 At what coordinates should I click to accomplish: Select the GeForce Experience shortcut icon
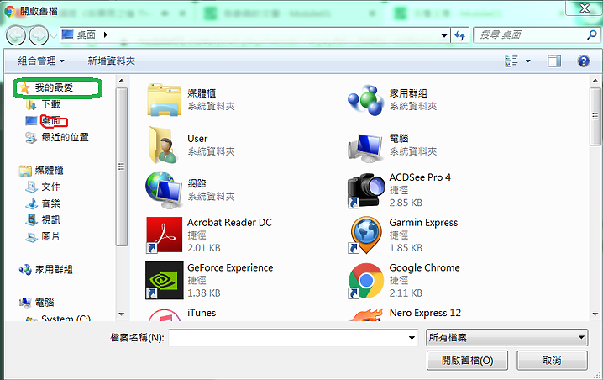(165, 281)
